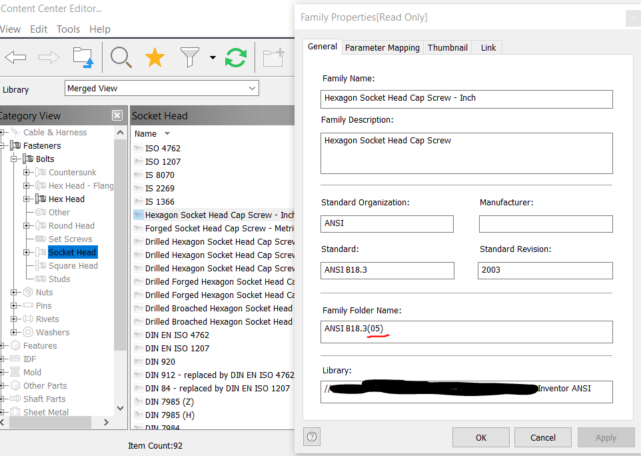Expand the Nuts category in the tree
Viewport: 641px width, 456px height.
point(15,292)
